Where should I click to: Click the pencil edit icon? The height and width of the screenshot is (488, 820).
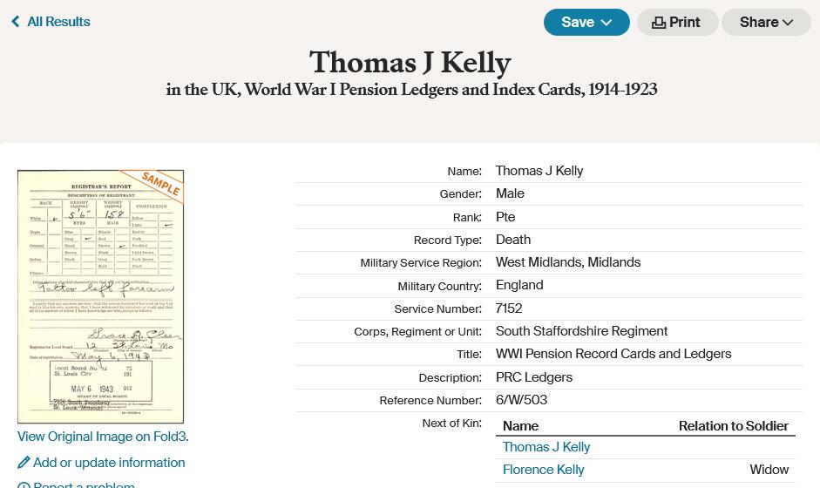(x=24, y=463)
